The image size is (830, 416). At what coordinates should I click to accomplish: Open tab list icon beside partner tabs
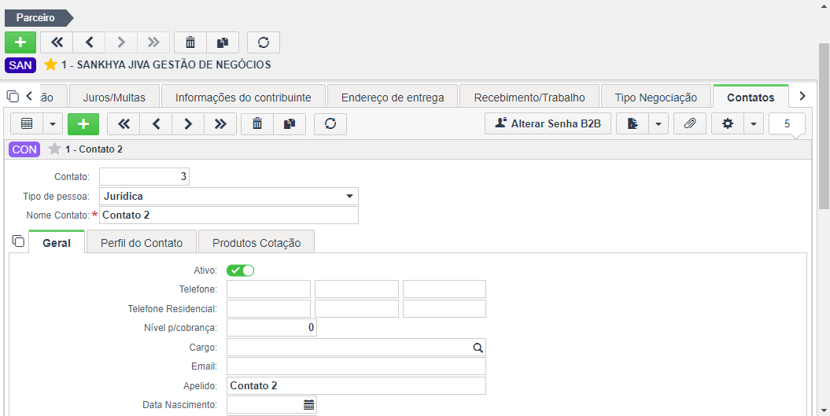(13, 96)
